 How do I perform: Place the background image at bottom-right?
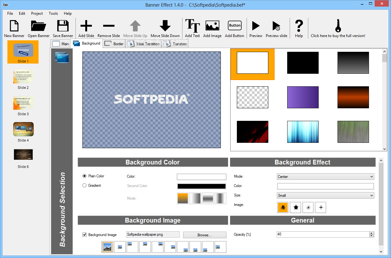coord(183,247)
